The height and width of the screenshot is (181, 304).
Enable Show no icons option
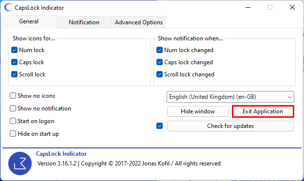pyautogui.click(x=13, y=96)
